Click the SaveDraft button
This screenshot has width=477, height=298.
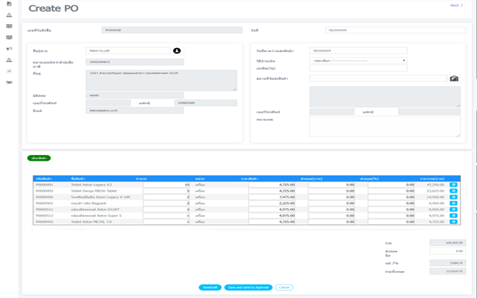point(210,287)
